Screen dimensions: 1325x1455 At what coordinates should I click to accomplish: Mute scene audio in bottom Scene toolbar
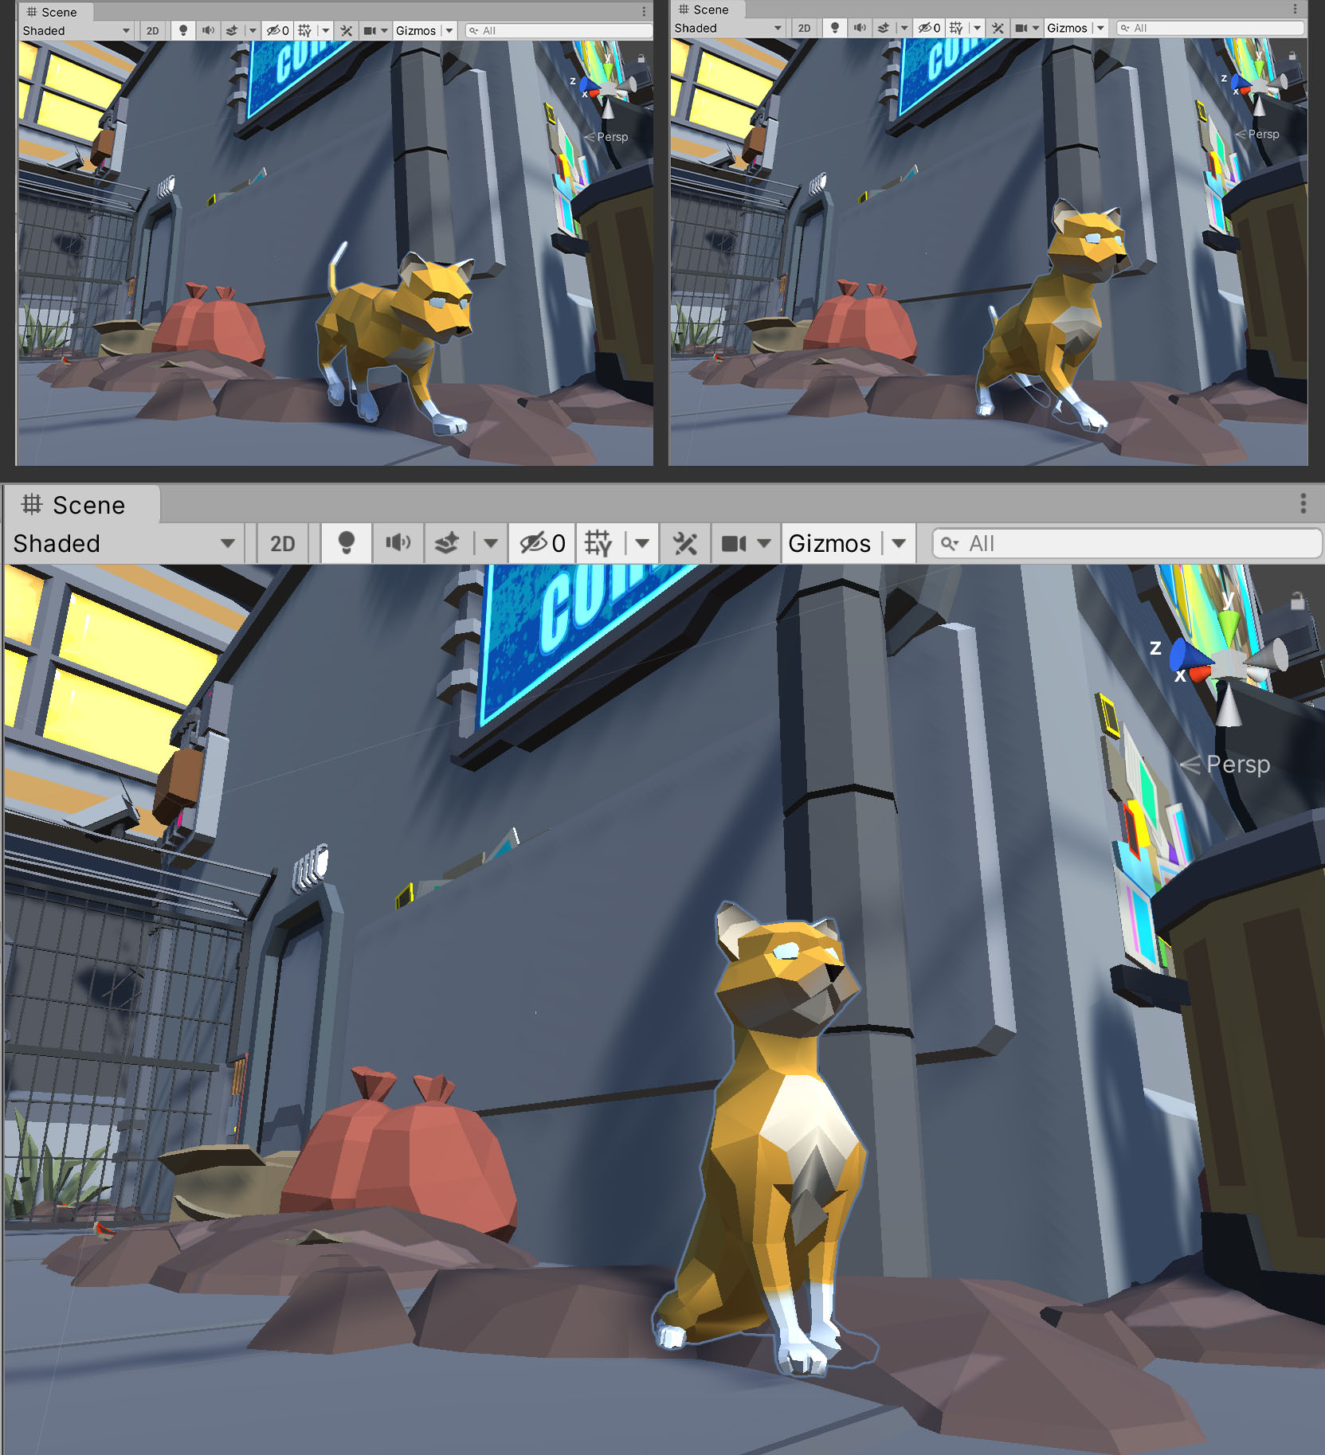[398, 544]
